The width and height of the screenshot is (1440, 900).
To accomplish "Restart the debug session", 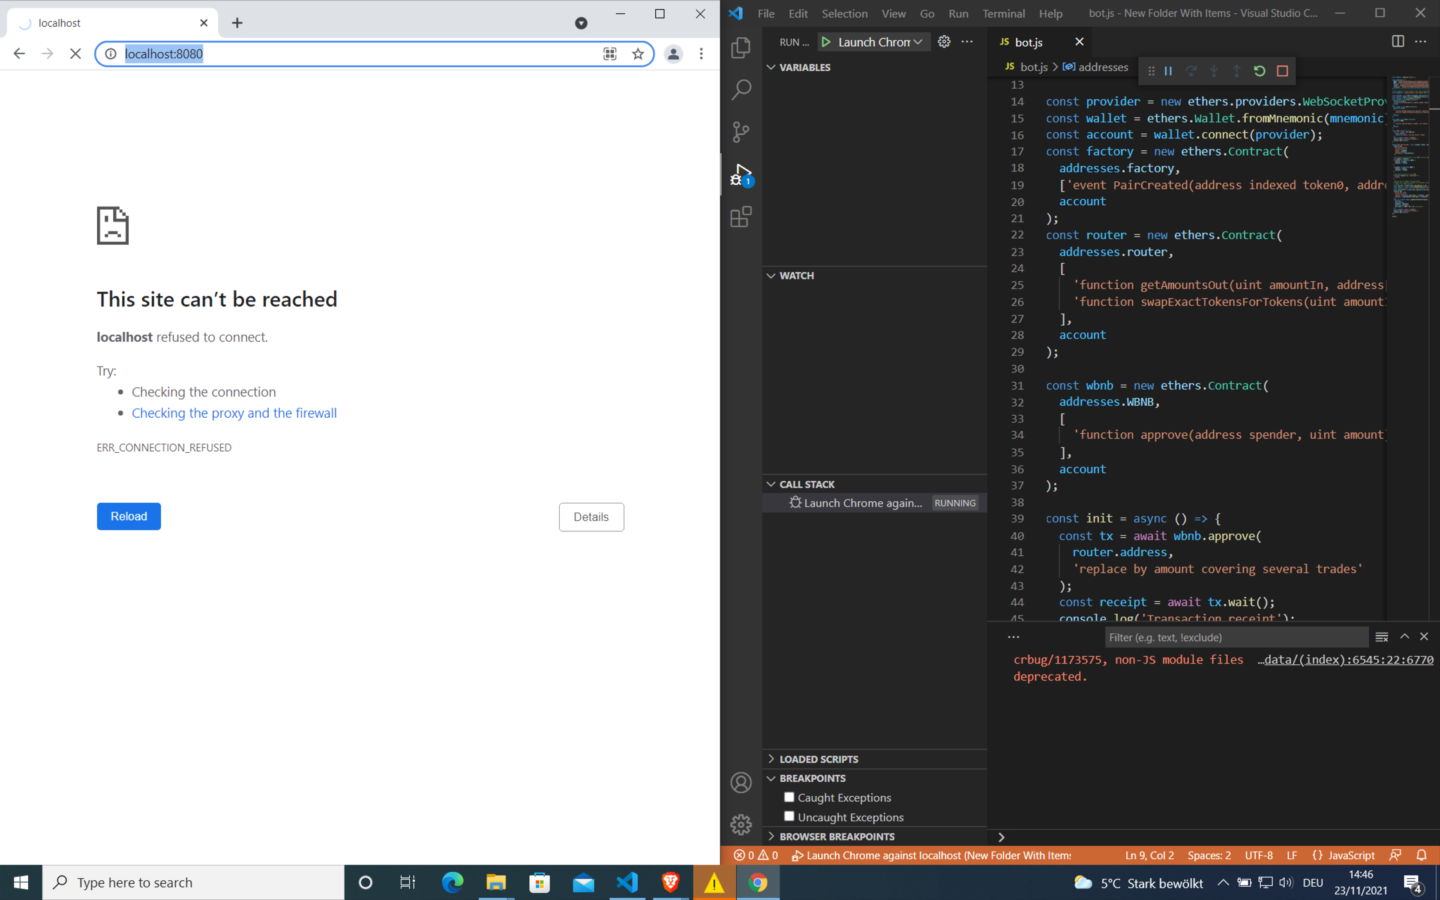I will click(x=1259, y=71).
